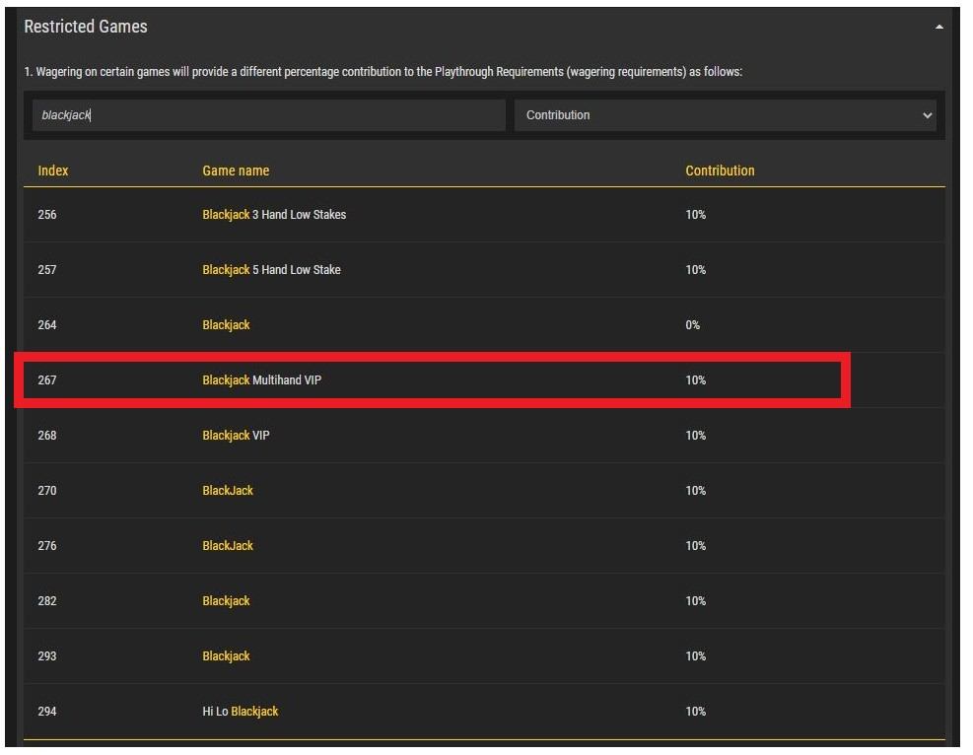Sort by Index column header
Viewport: 973px width, 755px height.
53,171
